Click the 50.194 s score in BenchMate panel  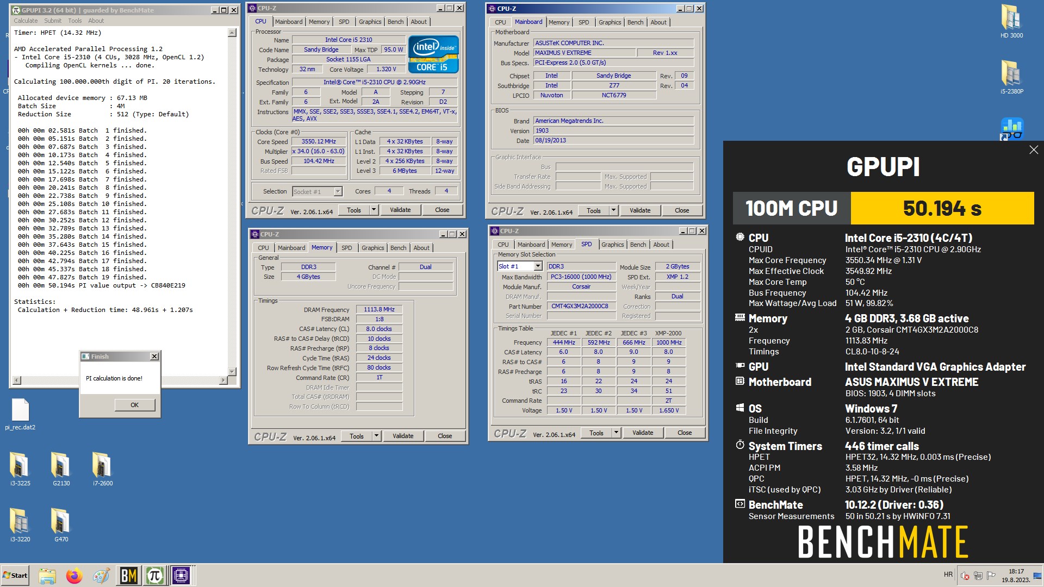click(942, 208)
